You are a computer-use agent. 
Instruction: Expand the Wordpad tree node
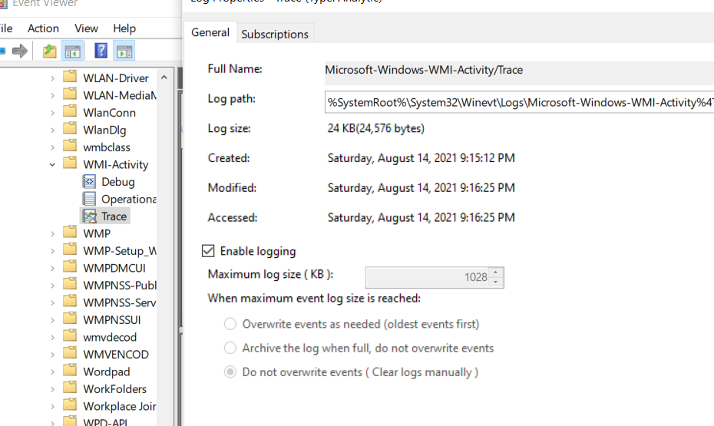click(52, 372)
